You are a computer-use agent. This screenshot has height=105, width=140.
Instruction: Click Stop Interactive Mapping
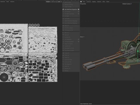pos(71,23)
